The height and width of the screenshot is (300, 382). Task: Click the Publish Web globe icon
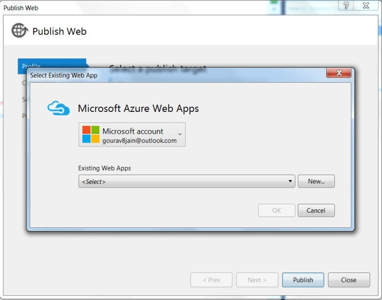[x=20, y=30]
